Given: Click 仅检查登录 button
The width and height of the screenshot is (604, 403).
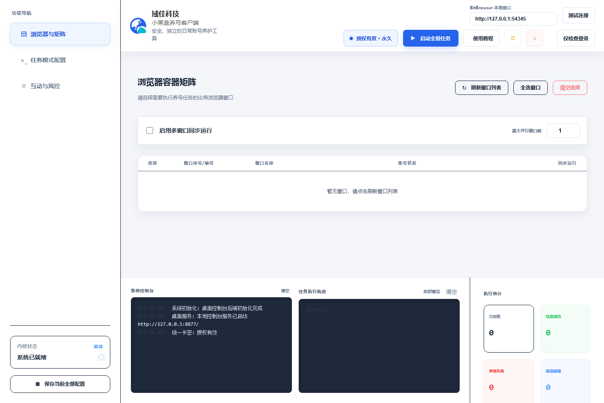Looking at the screenshot, I should coord(576,38).
